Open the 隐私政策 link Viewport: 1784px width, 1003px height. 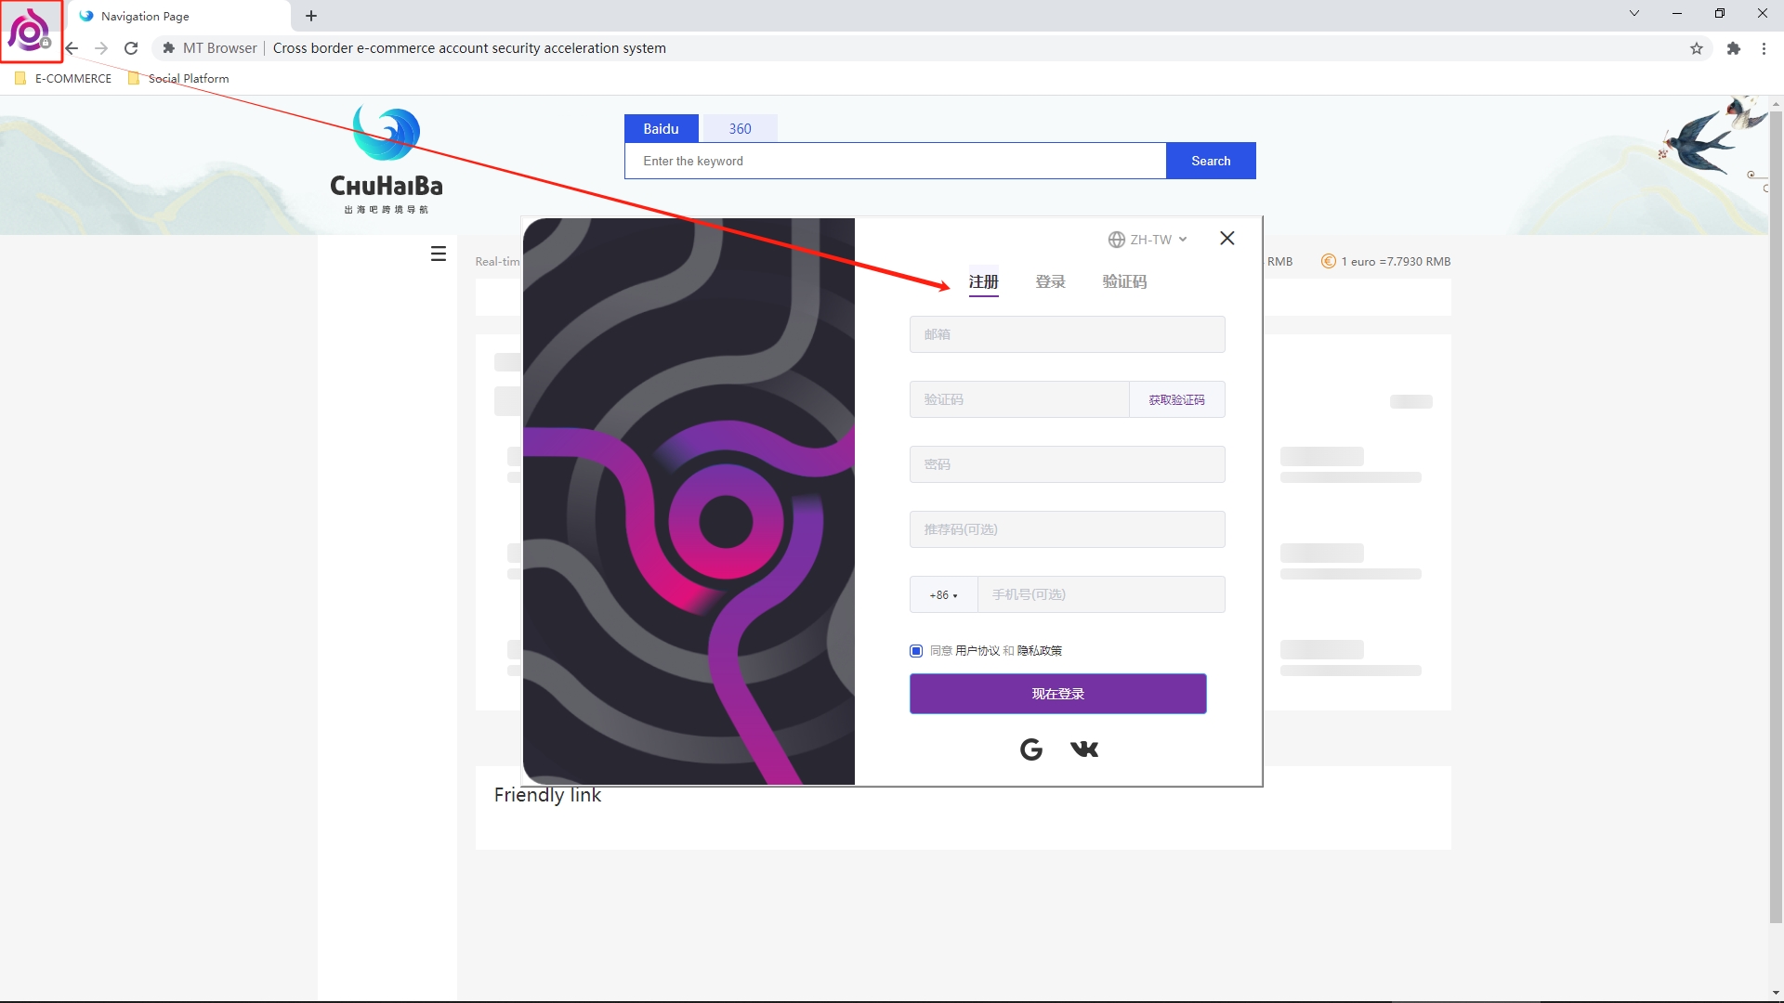coord(1040,651)
